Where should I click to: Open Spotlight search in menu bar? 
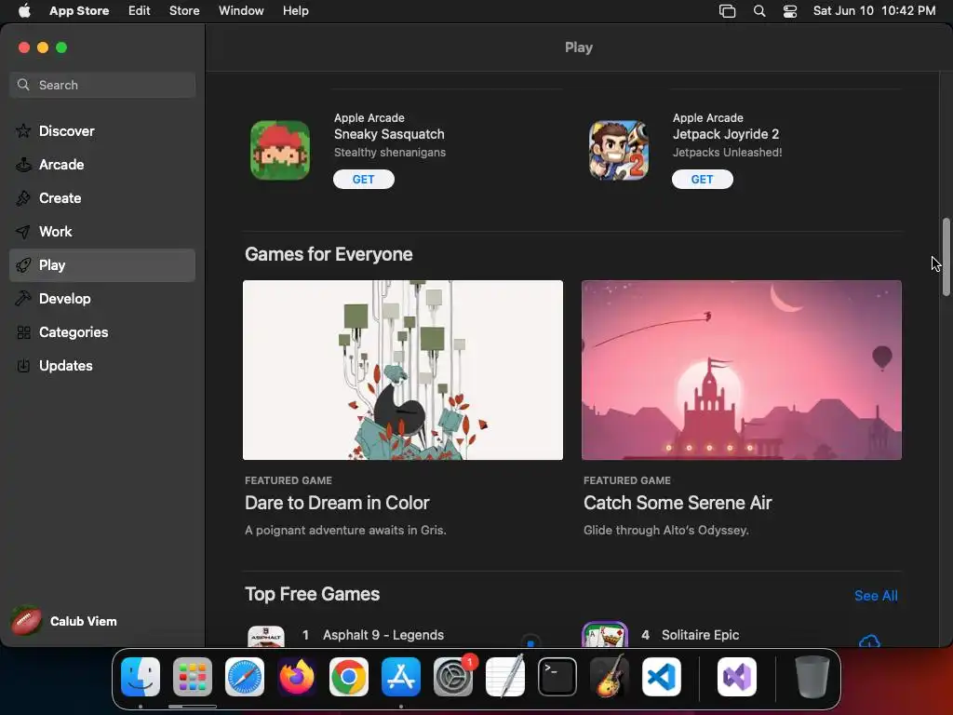[x=759, y=11]
